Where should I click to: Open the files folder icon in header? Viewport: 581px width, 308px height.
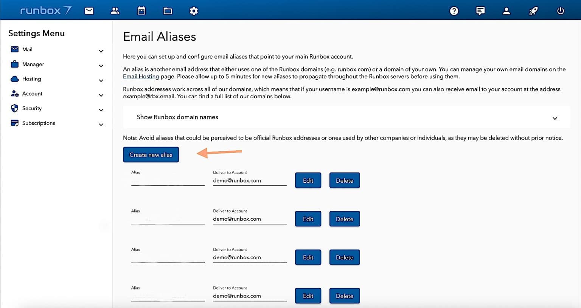(x=168, y=11)
